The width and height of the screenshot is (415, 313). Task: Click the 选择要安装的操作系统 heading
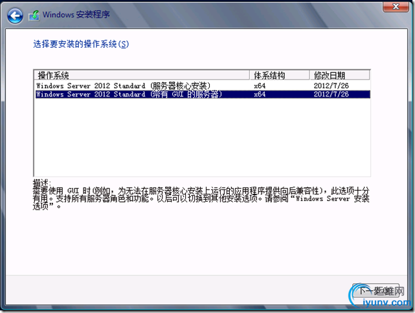pos(81,44)
